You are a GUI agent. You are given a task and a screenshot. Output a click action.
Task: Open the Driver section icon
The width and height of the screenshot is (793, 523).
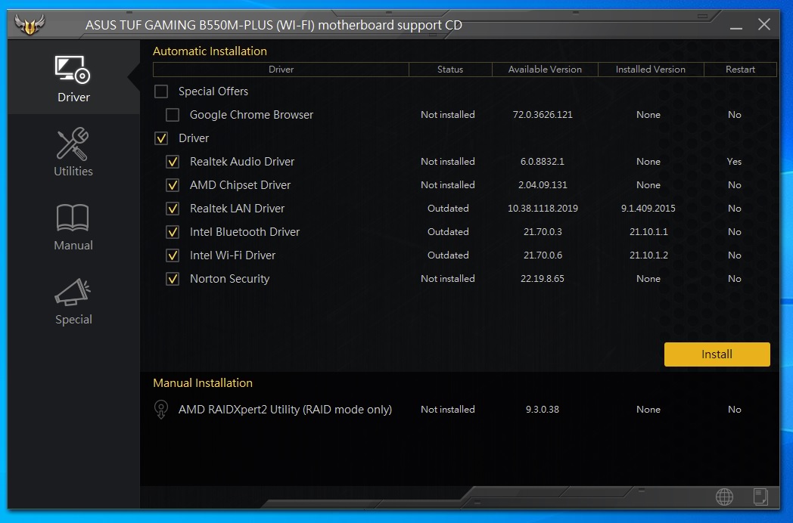(73, 71)
